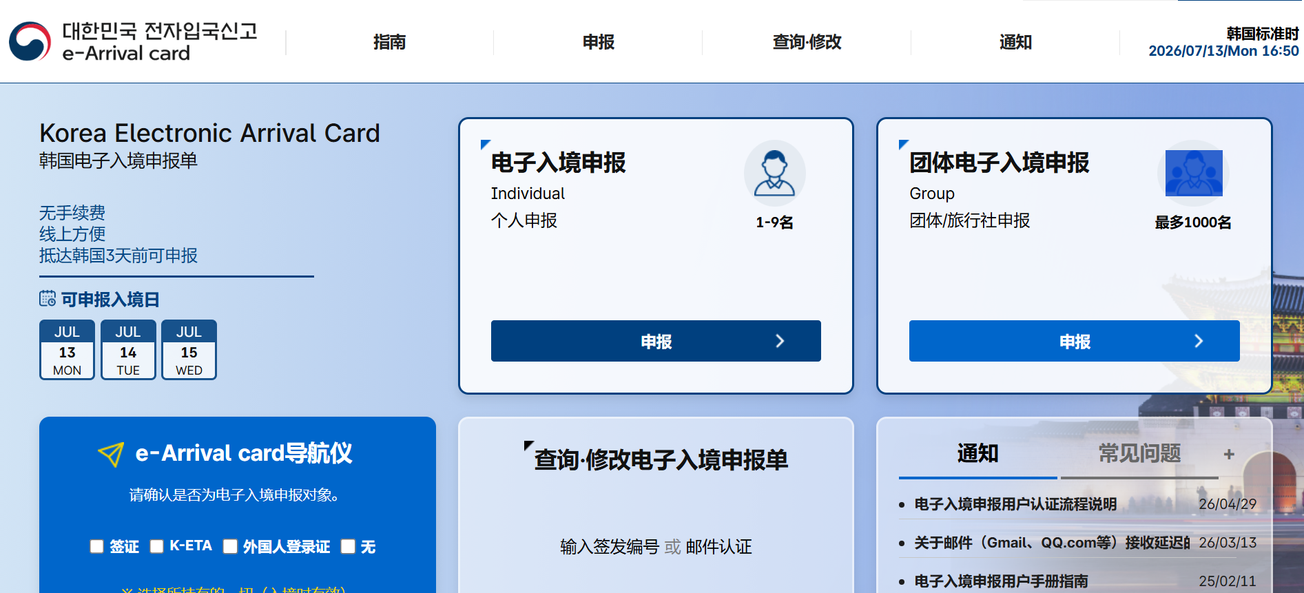Screen dimensions: 1304x593
Task: Open the 查询·修改 menu
Action: (x=807, y=42)
